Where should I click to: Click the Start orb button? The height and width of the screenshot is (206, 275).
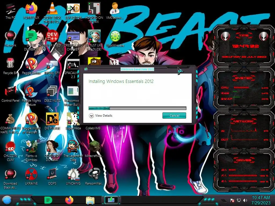pos(7,201)
